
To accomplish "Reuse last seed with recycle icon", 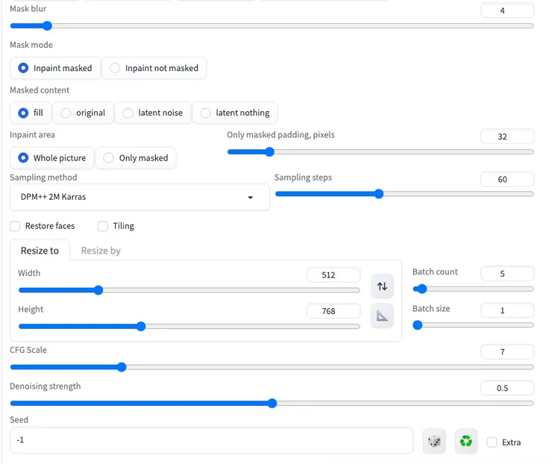I will click(466, 442).
